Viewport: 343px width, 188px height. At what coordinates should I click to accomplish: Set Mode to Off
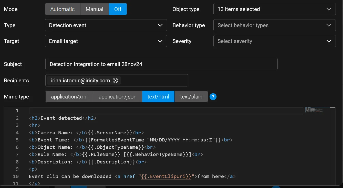coord(118,9)
